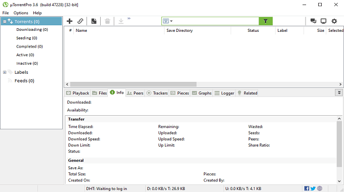Switch to the Info tab
This screenshot has height=192, width=344.
(117, 92)
